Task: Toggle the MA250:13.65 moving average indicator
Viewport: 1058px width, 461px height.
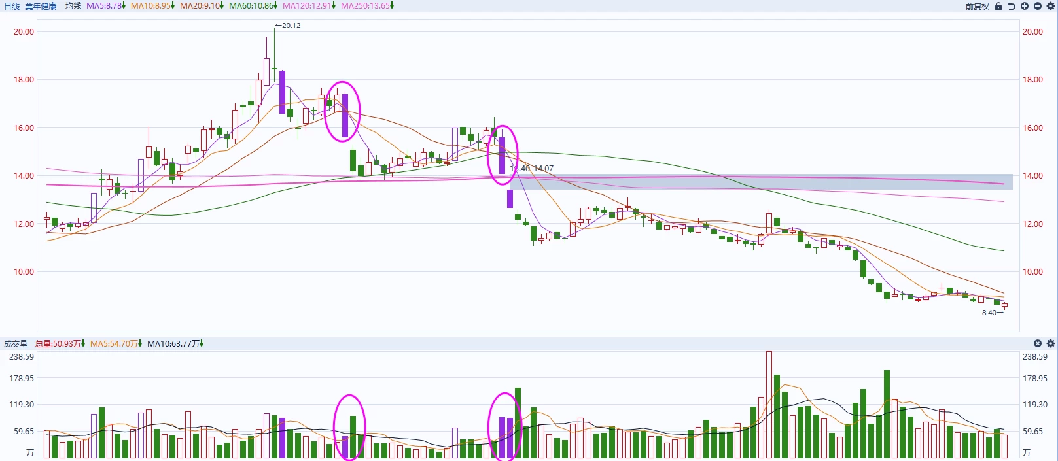Action: click(367, 6)
